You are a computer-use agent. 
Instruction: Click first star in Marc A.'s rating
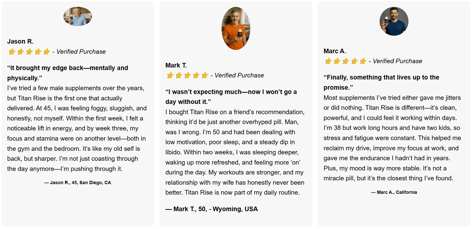(328, 61)
